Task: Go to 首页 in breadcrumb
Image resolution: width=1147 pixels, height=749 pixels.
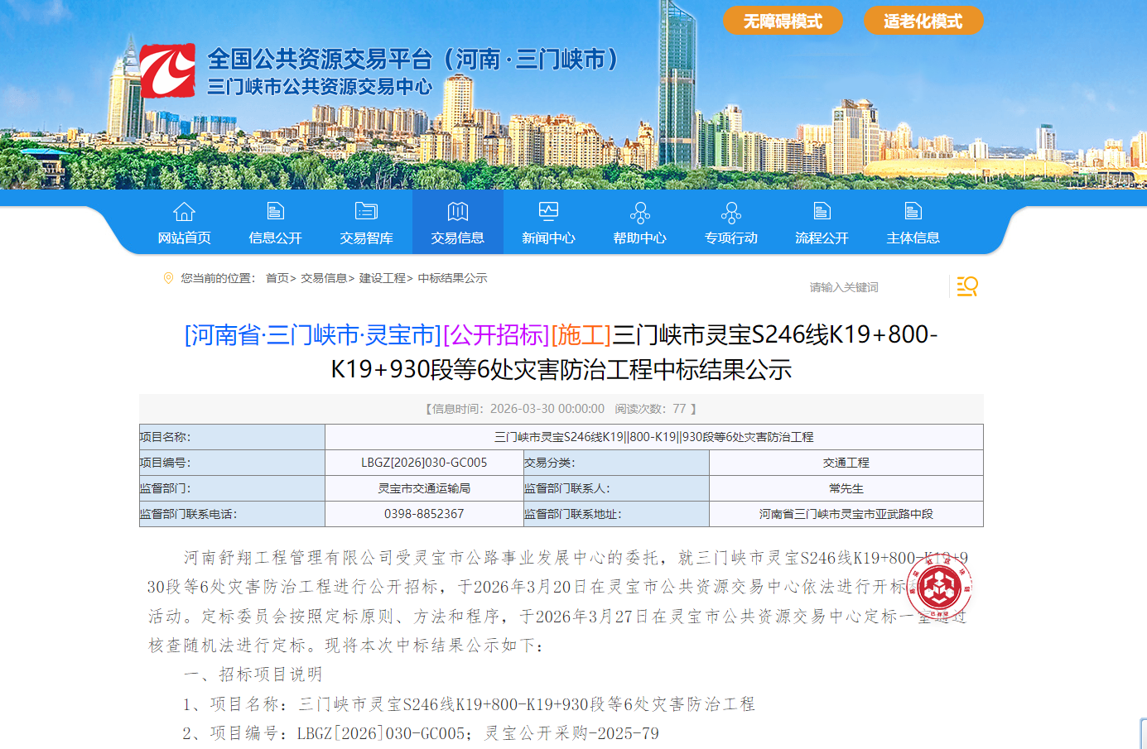Action: (x=277, y=278)
